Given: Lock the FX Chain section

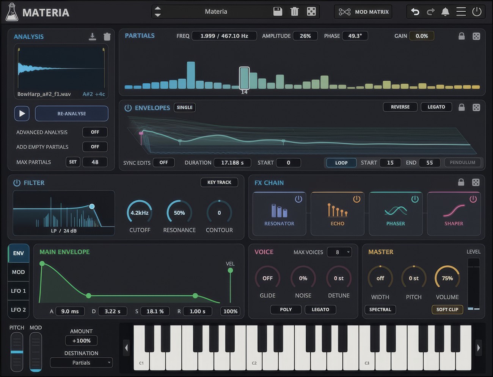Looking at the screenshot, I should click(461, 182).
